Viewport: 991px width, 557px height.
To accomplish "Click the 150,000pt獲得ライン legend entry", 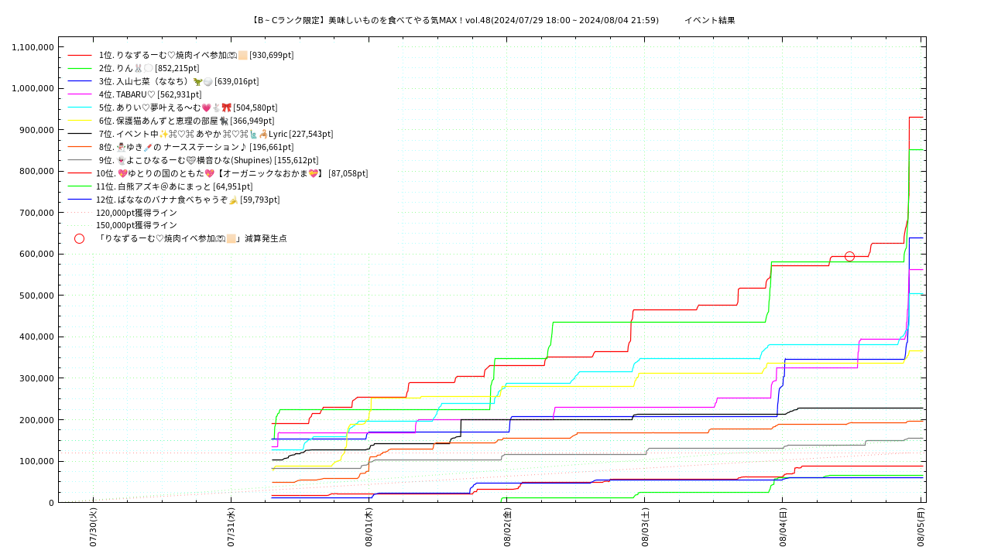I will click(x=136, y=225).
